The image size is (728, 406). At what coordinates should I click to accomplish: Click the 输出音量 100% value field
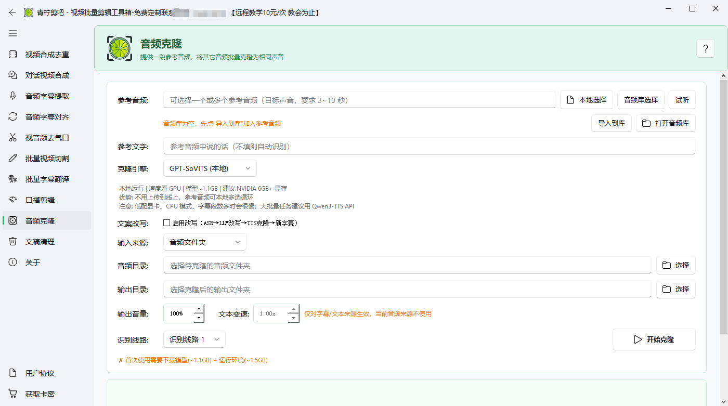pyautogui.click(x=178, y=313)
